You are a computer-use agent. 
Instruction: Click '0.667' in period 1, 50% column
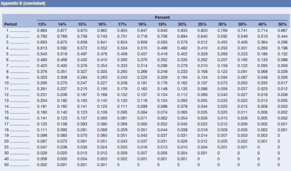click(282, 31)
